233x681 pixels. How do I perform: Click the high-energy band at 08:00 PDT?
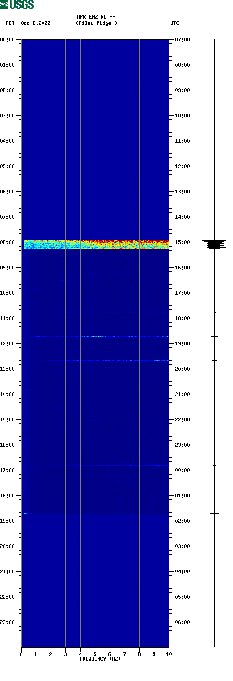tap(96, 244)
